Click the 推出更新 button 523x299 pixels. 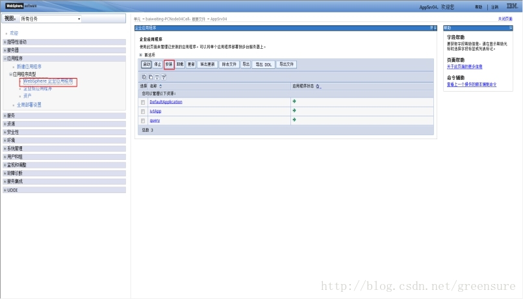point(207,64)
